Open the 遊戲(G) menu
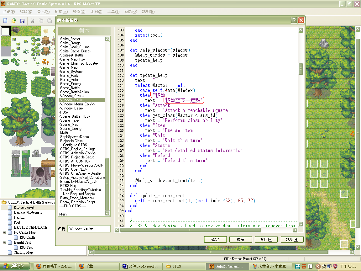Screen dimensions: 361x271 pyautogui.click(x=131, y=12)
